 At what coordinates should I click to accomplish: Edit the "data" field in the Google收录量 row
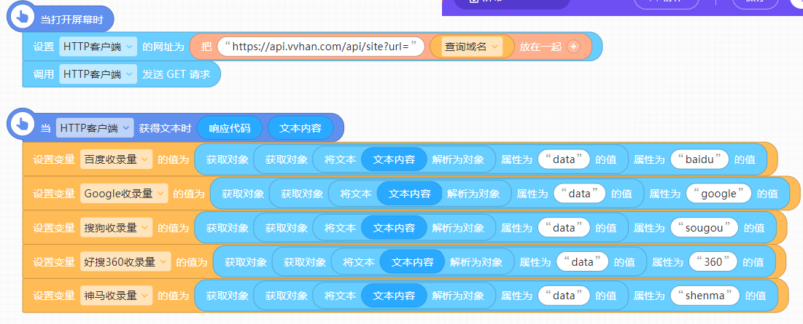pos(581,194)
